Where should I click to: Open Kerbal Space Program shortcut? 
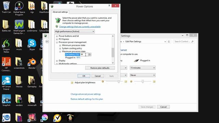tap(19, 8)
